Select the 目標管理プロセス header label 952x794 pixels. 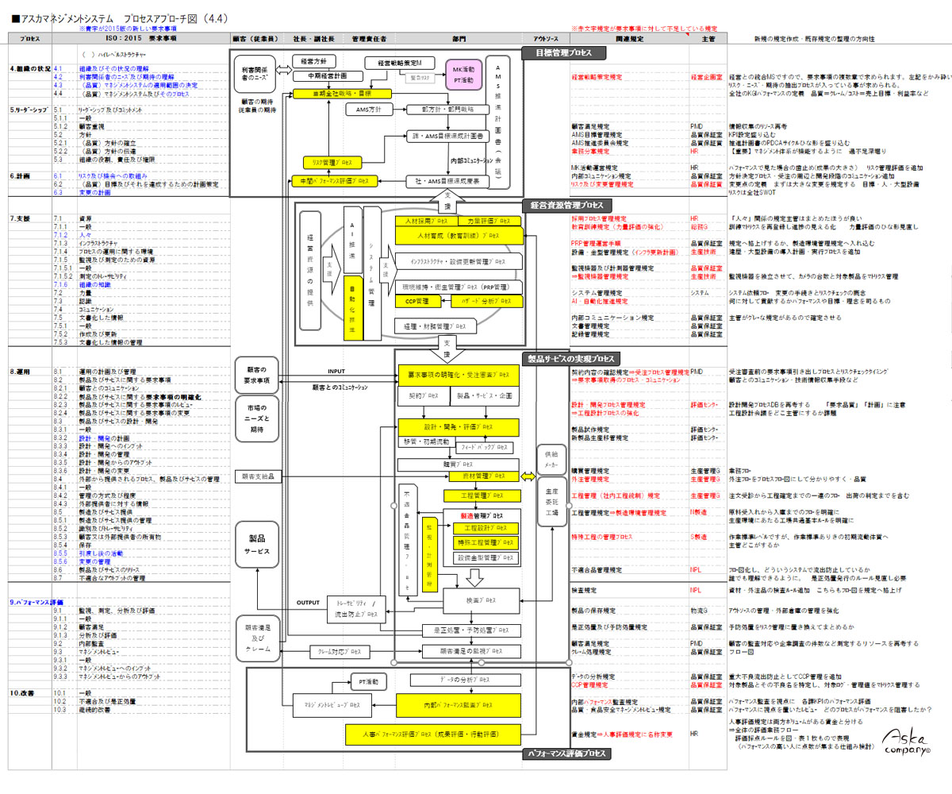pyautogui.click(x=563, y=52)
